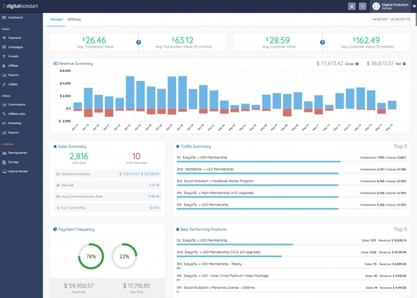Switch to the Affiliate tab
Screen dimensions: 417x298
point(74,20)
